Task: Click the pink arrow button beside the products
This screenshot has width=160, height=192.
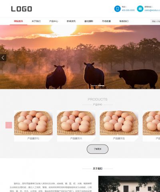Action: point(9,125)
